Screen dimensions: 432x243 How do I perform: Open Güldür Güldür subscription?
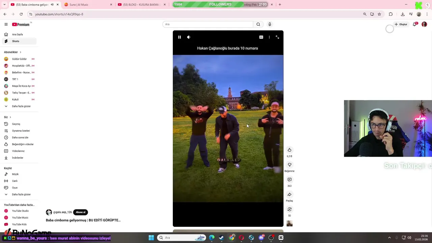[x=19, y=59]
